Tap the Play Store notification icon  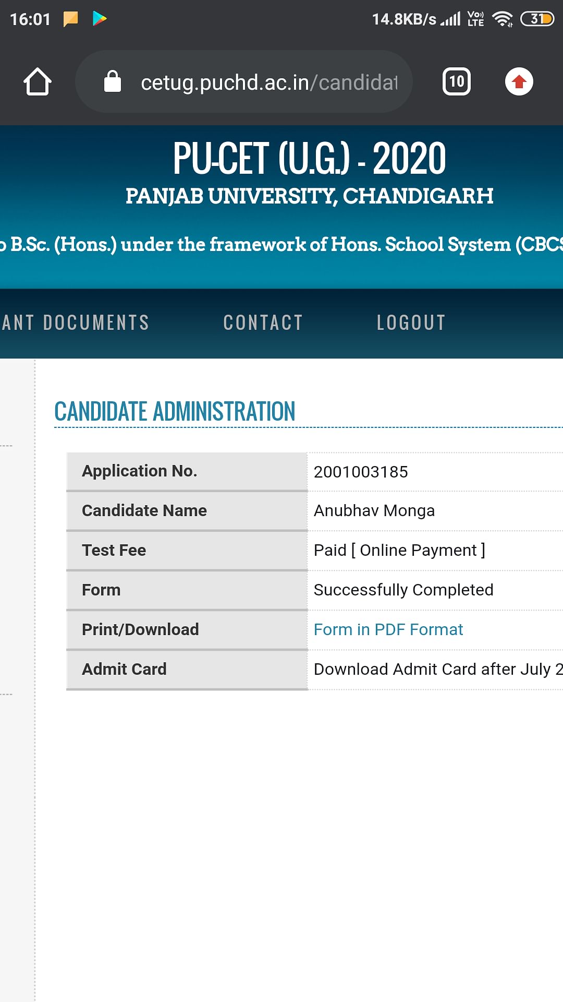tap(100, 19)
